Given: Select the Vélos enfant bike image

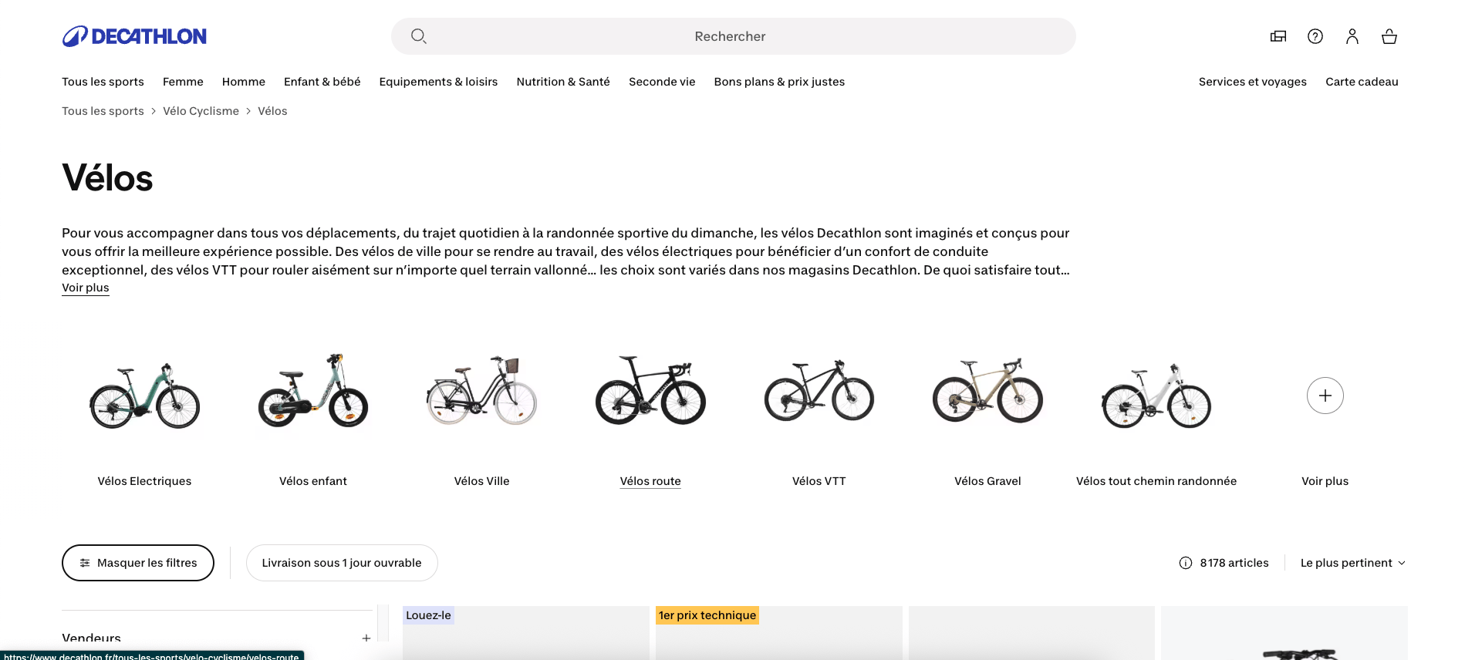Looking at the screenshot, I should [x=313, y=392].
